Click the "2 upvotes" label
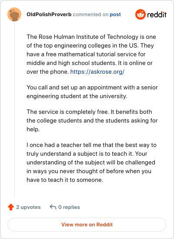Image resolution: width=174 pixels, height=239 pixels. (28, 207)
